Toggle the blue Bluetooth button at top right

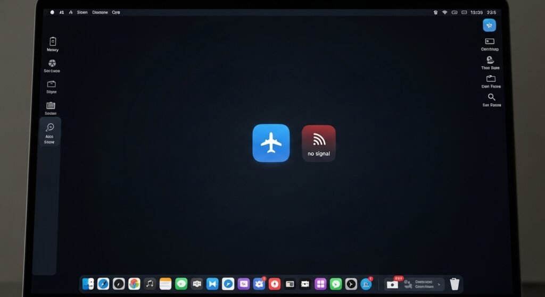click(489, 25)
